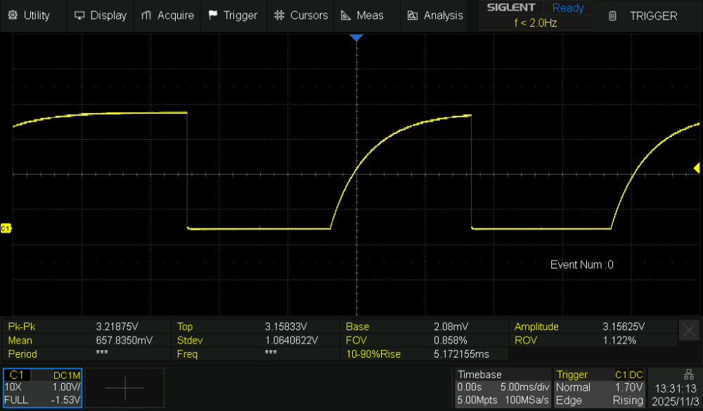Image resolution: width=703 pixels, height=411 pixels.
Task: Open the Timebase settings panel
Action: (503, 387)
